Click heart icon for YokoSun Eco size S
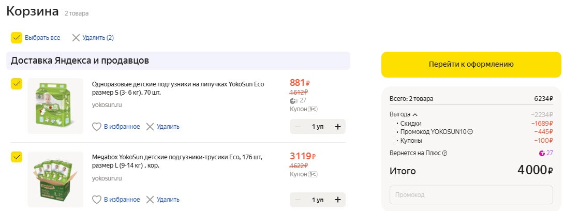 pos(96,127)
